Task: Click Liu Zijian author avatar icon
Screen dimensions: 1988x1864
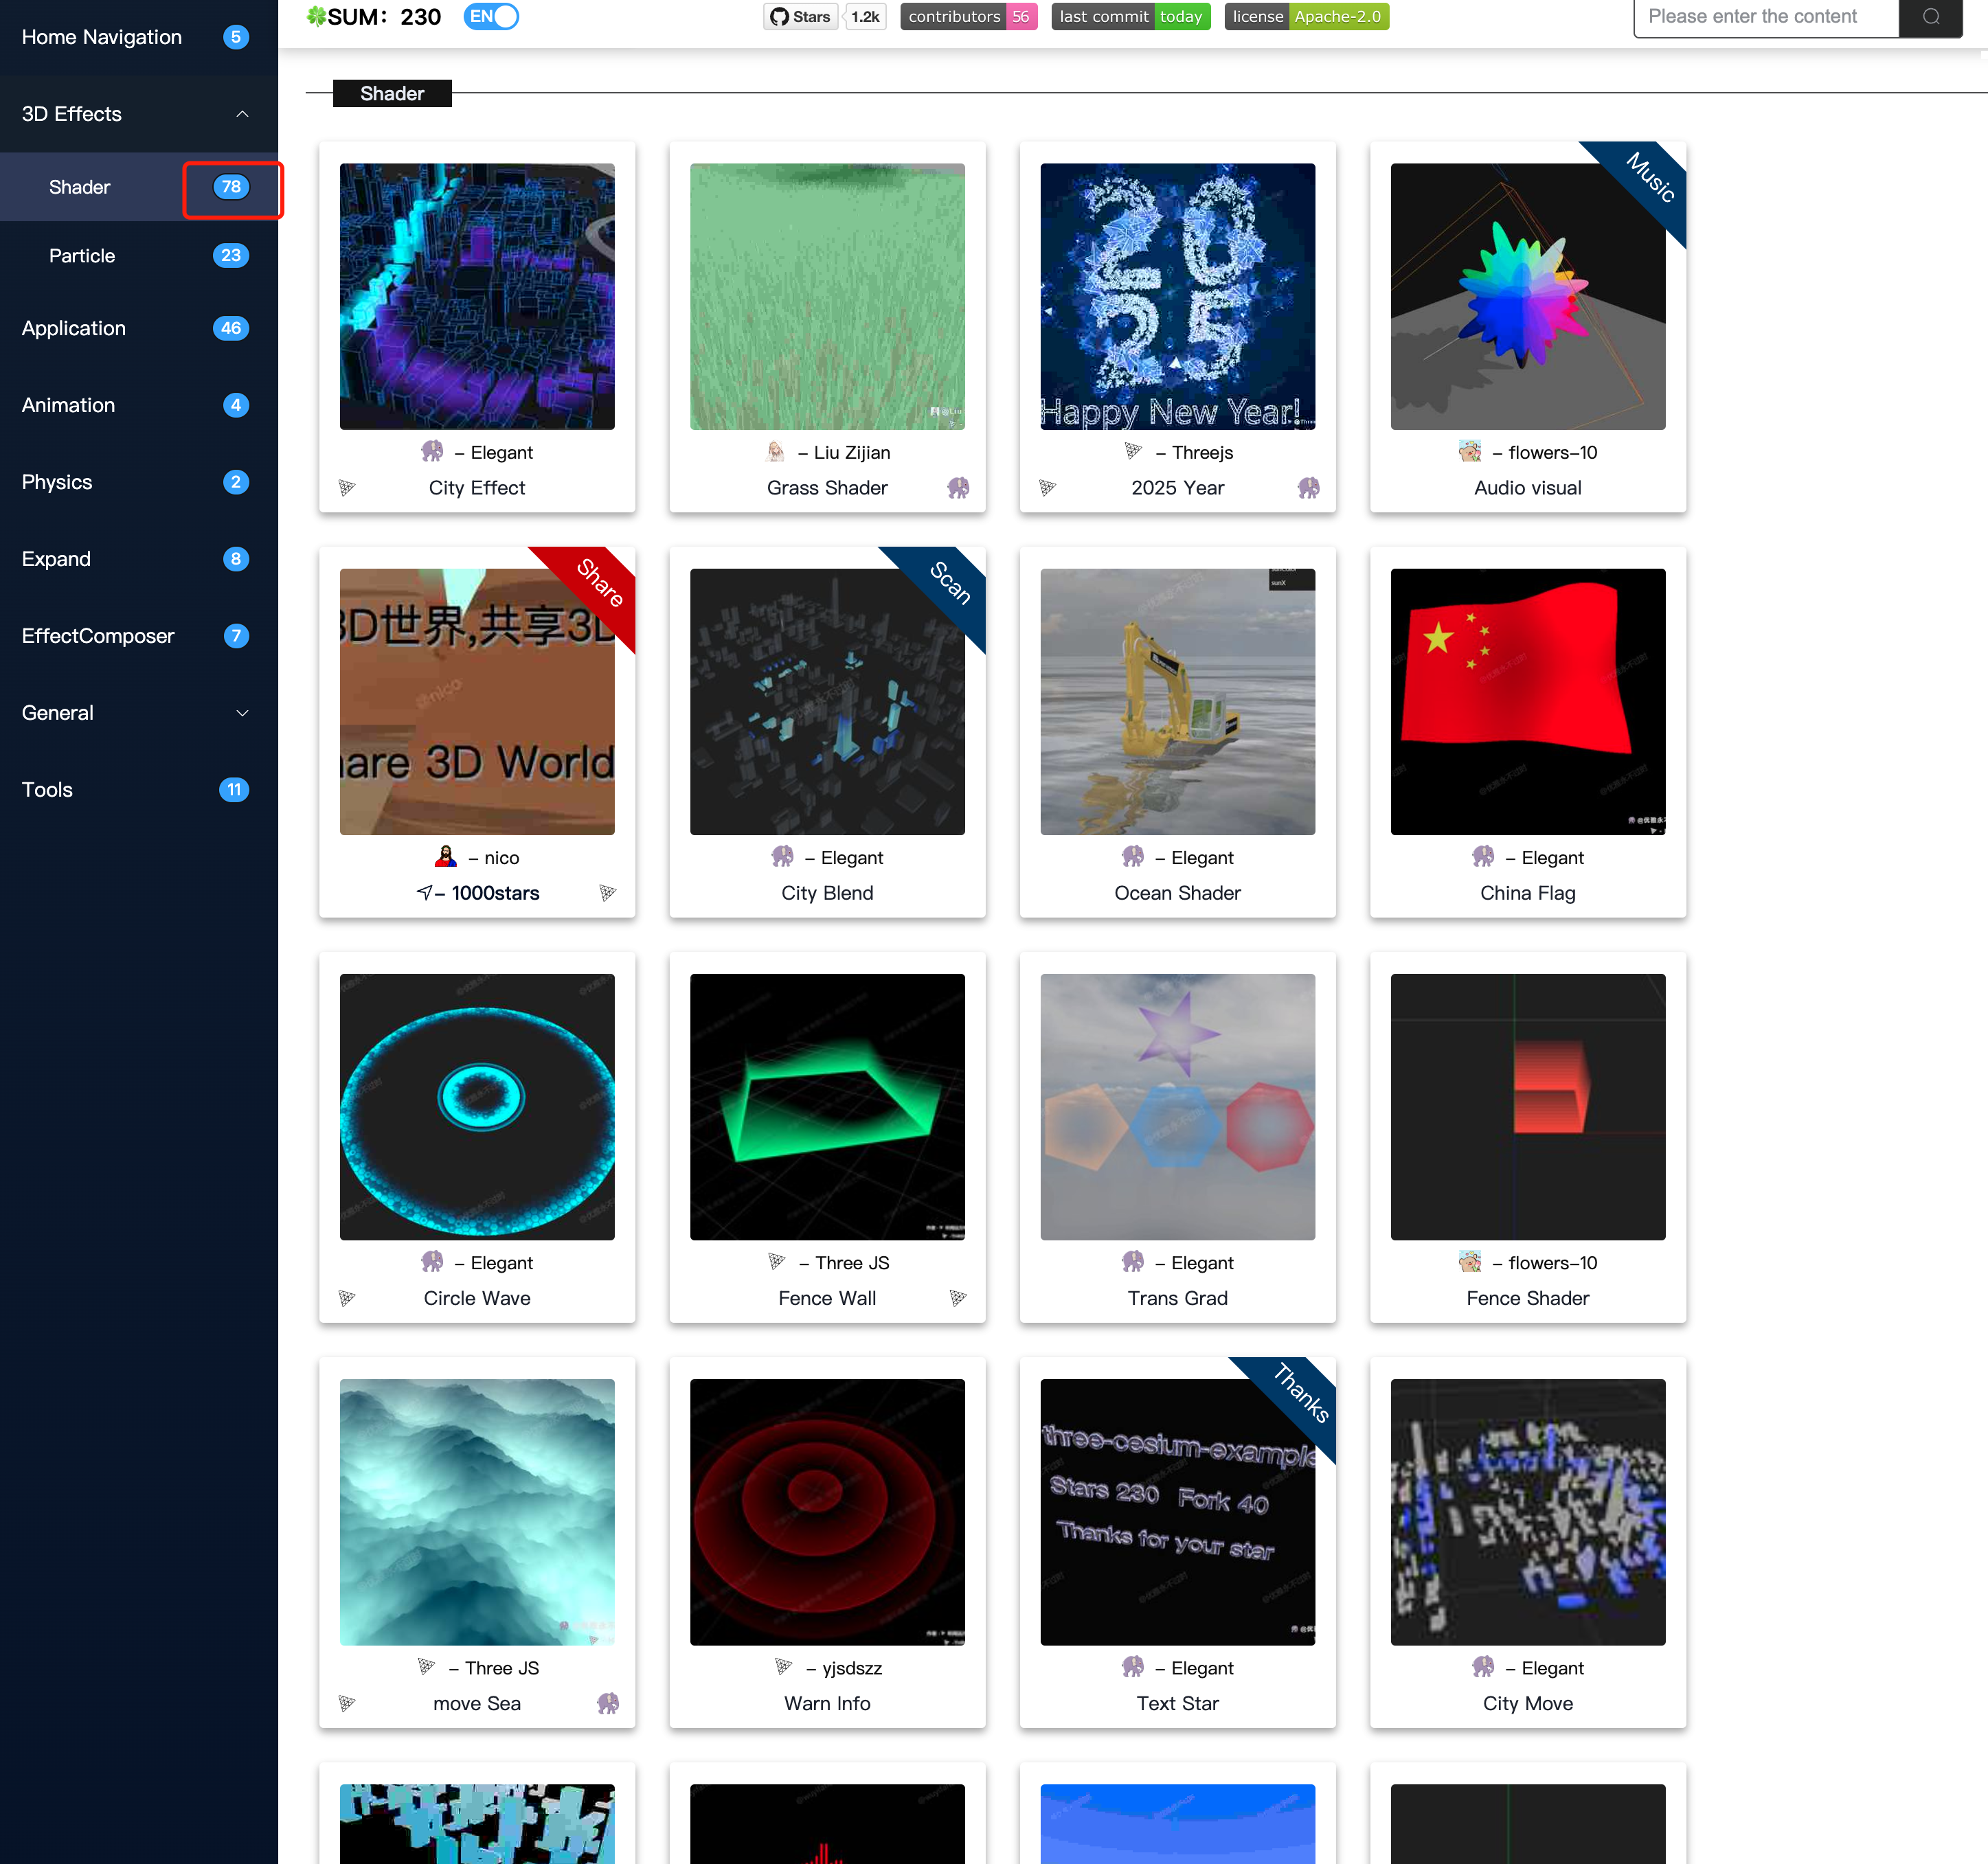Action: (775, 451)
